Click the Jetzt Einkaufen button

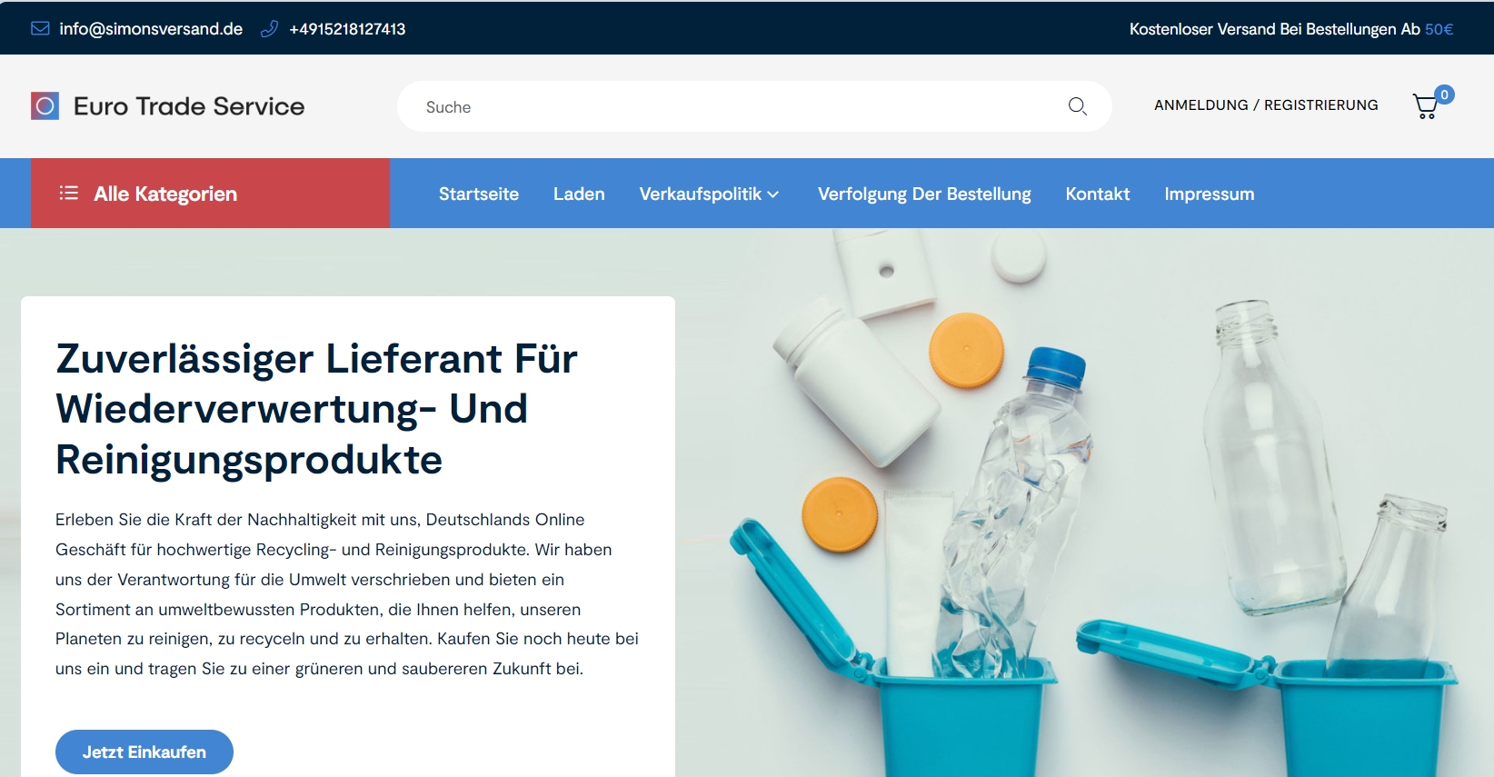[x=144, y=752]
